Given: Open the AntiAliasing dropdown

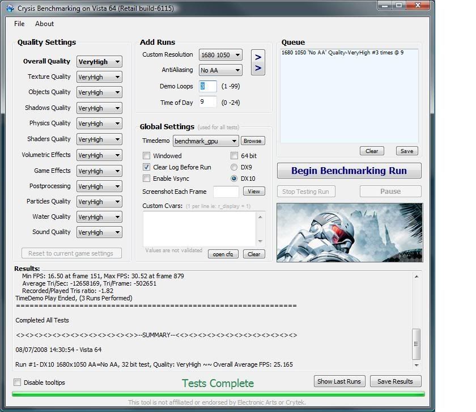Looking at the screenshot, I should coord(220,70).
